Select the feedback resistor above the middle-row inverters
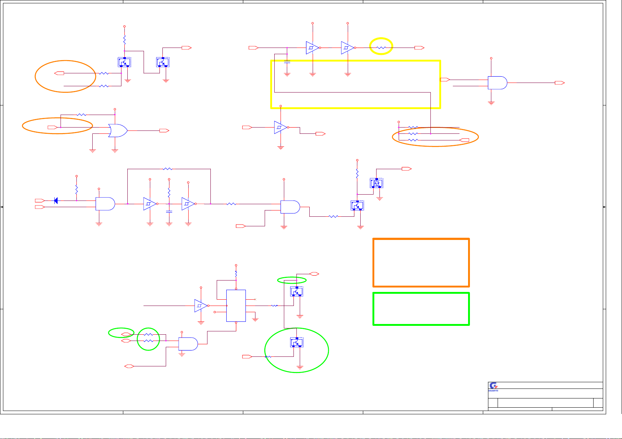Screen dimensions: 622x439 [168, 169]
